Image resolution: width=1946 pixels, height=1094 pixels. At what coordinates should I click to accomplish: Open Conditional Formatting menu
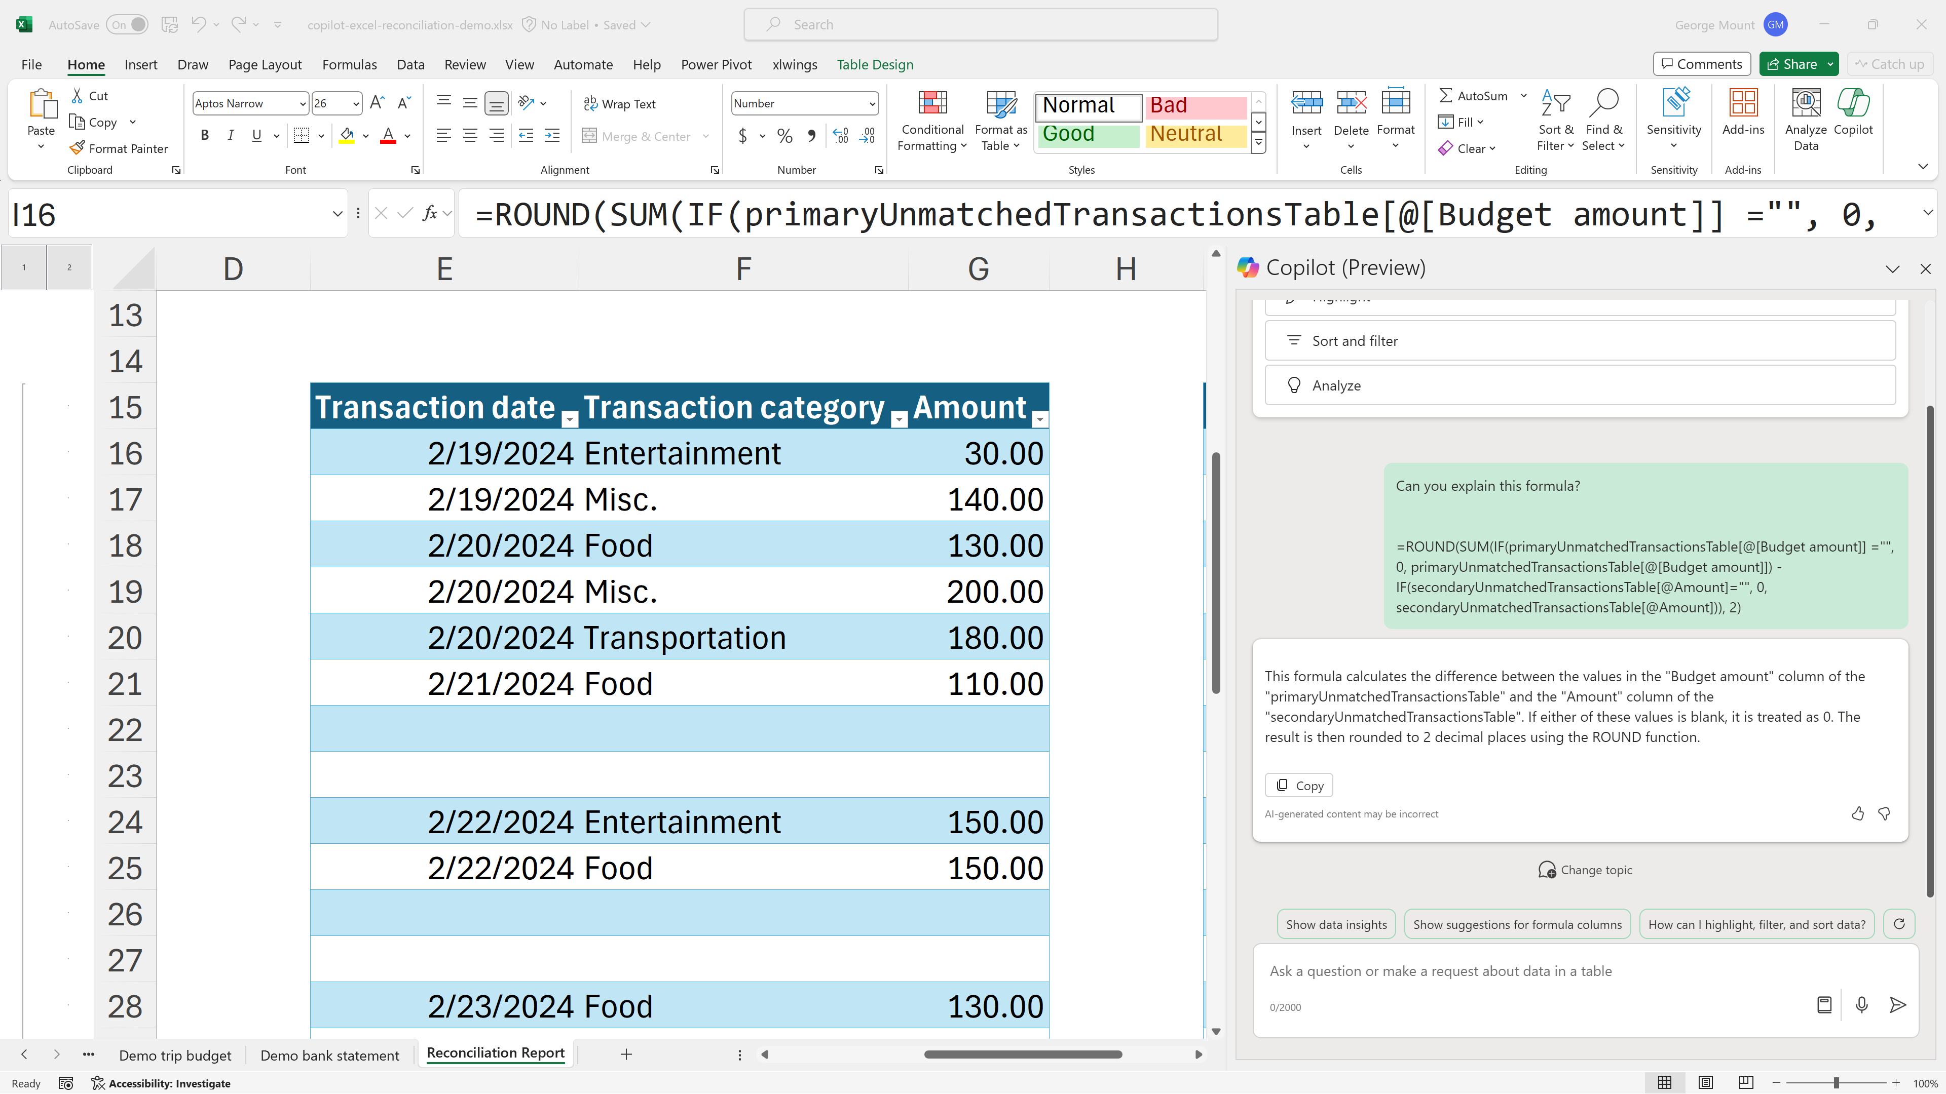[x=932, y=121]
